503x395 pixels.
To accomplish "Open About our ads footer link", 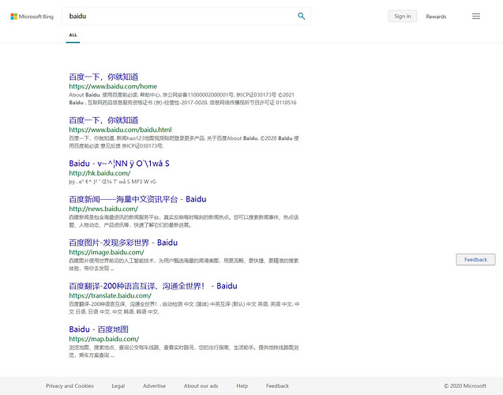I will pos(201,386).
